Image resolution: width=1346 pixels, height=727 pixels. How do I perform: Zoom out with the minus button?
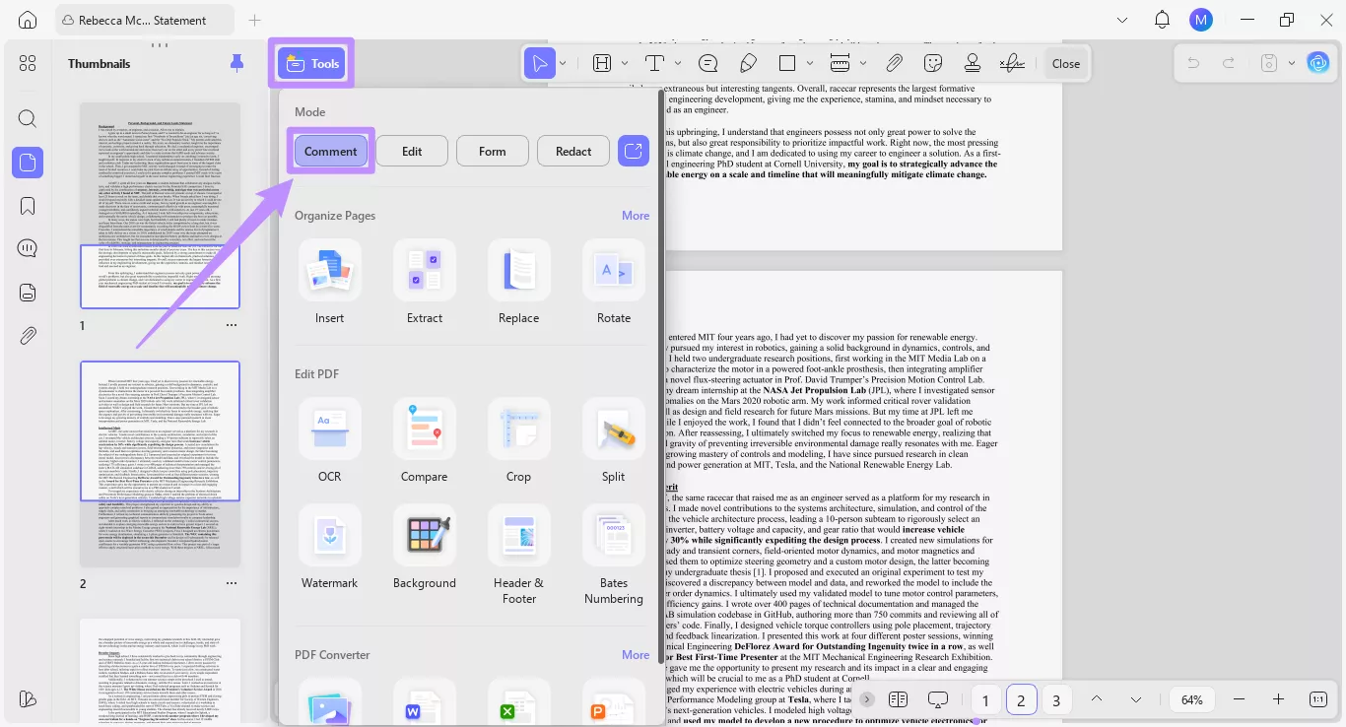pyautogui.click(x=1239, y=699)
